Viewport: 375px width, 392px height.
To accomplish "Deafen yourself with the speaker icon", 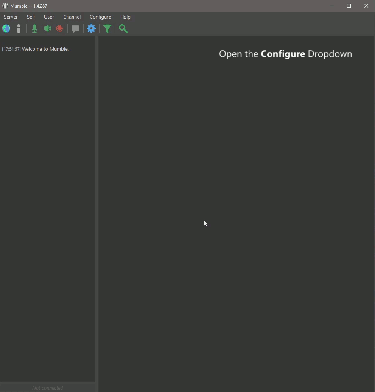I will pos(47,28).
